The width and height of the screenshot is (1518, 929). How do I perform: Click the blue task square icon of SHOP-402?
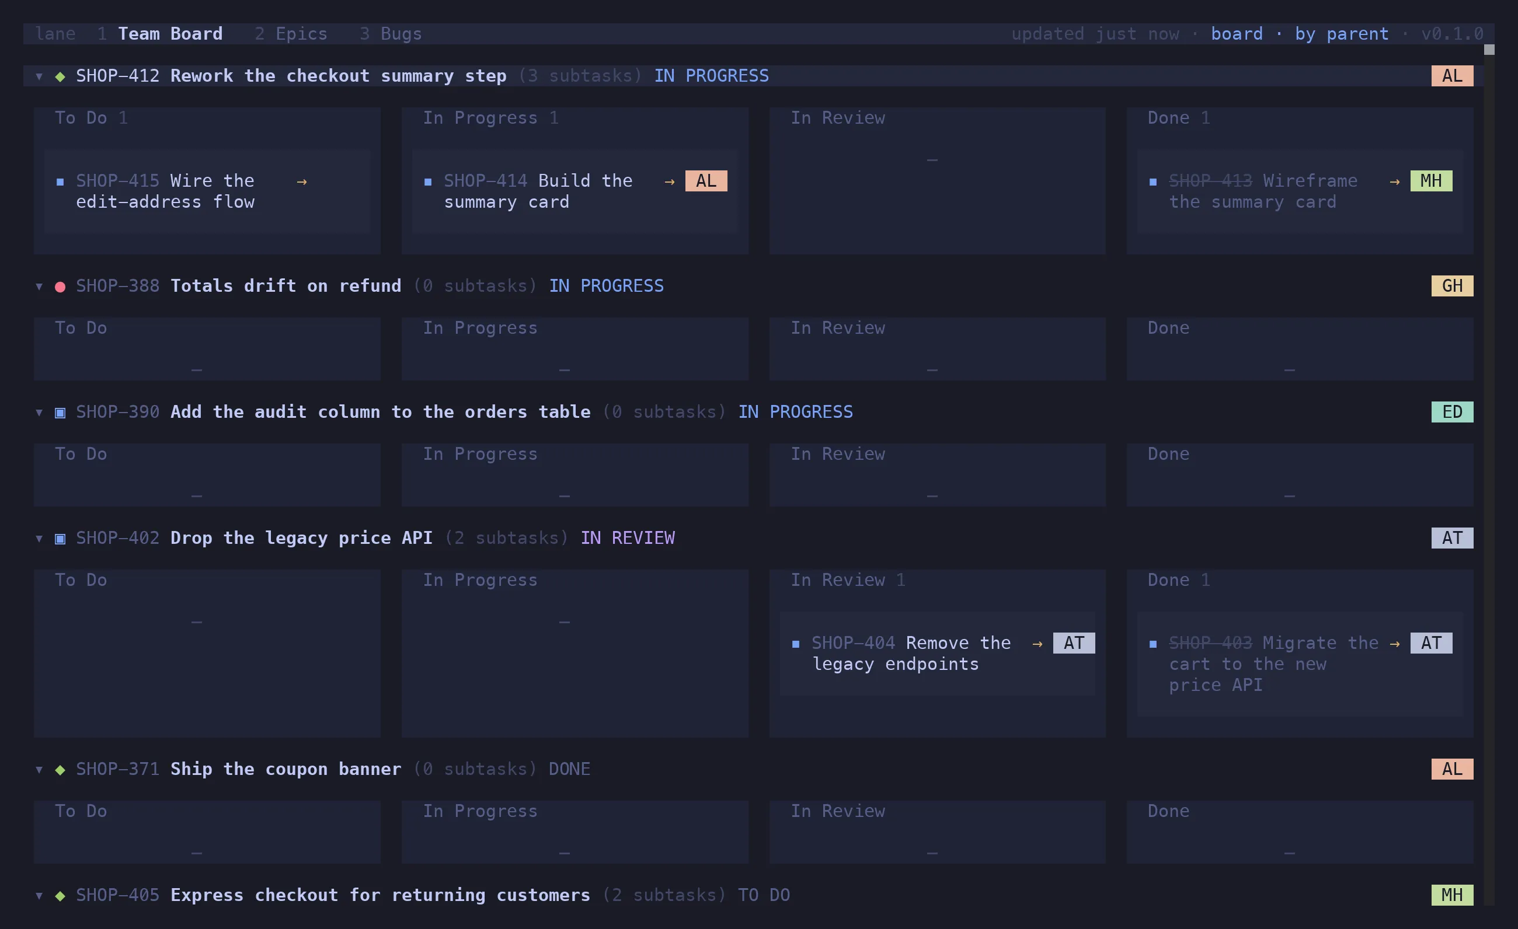(x=60, y=539)
